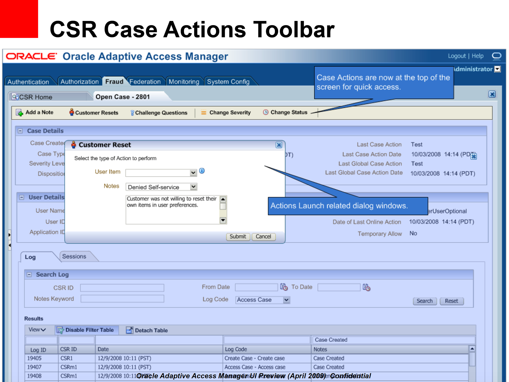This screenshot has width=509, height=382.
Task: Click the To Date input field
Action: [339, 287]
